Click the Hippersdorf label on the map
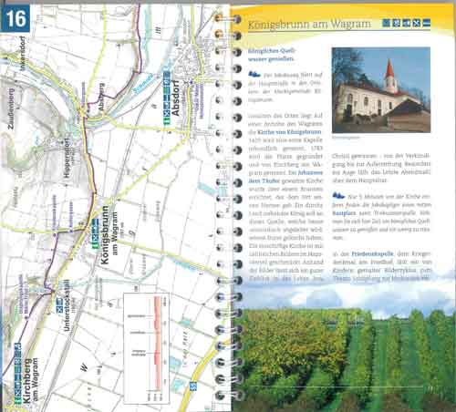The width and height of the screenshot is (456, 412). pyautogui.click(x=67, y=158)
